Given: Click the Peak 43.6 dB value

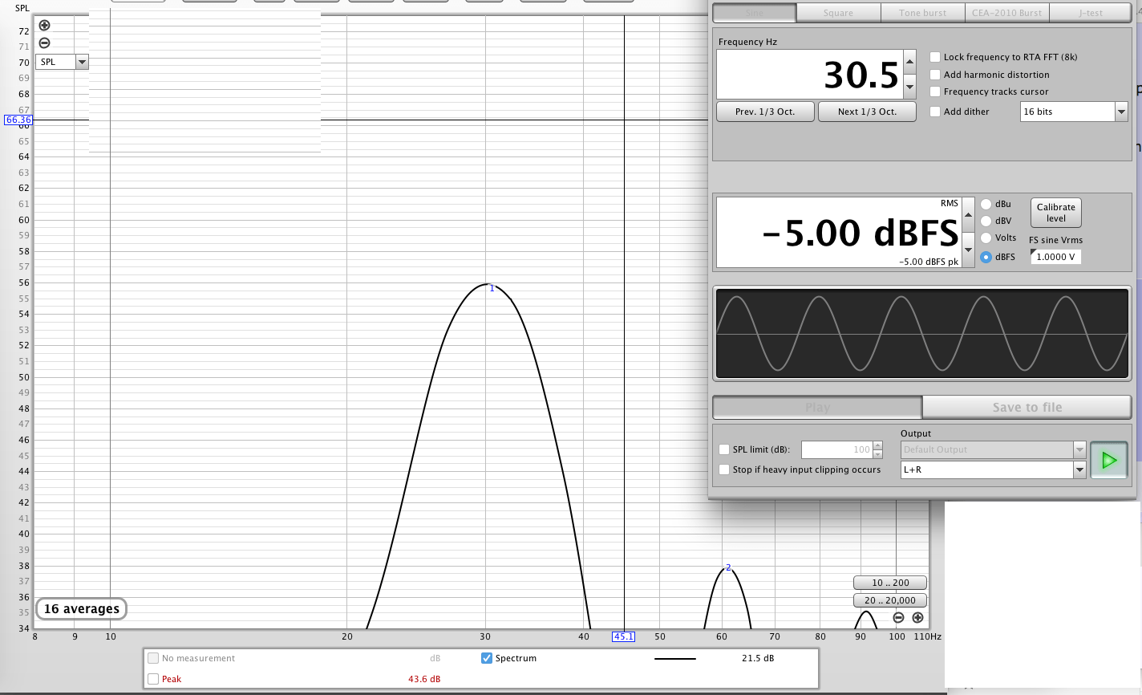Looking at the screenshot, I should [424, 679].
